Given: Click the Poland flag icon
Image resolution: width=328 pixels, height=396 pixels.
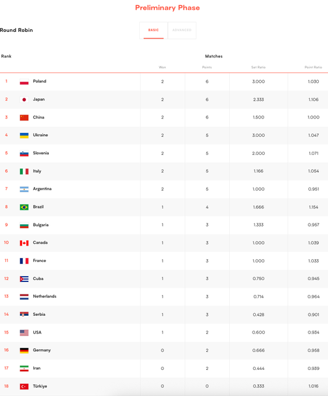Looking at the screenshot, I should tap(24, 81).
